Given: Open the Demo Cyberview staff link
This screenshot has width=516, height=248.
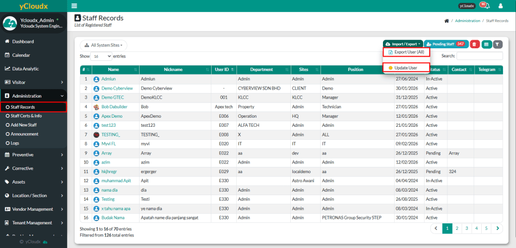Looking at the screenshot, I should click(x=115, y=88).
